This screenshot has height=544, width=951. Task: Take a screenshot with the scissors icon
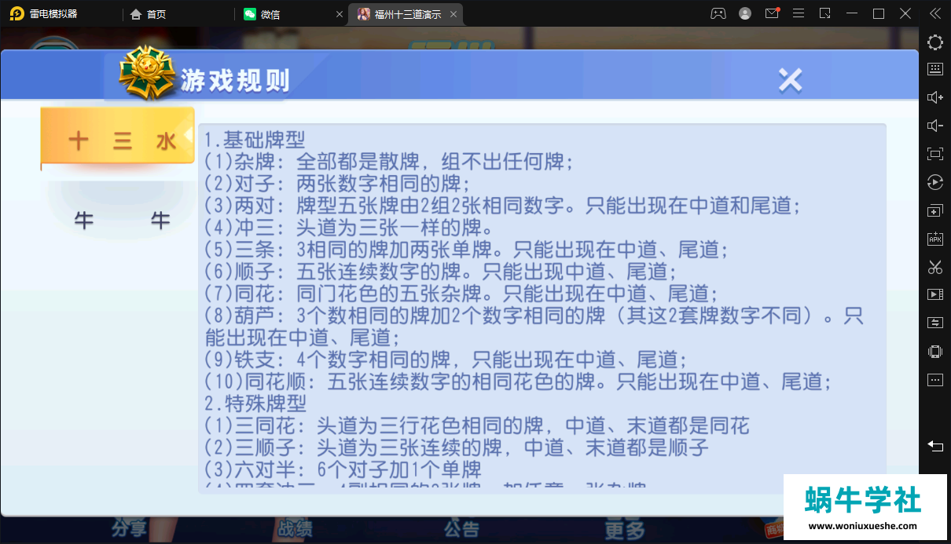pyautogui.click(x=934, y=267)
